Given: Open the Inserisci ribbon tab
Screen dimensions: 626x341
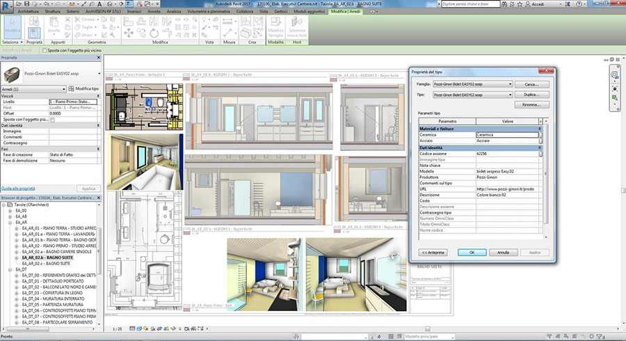Looking at the screenshot, I should tap(134, 12).
